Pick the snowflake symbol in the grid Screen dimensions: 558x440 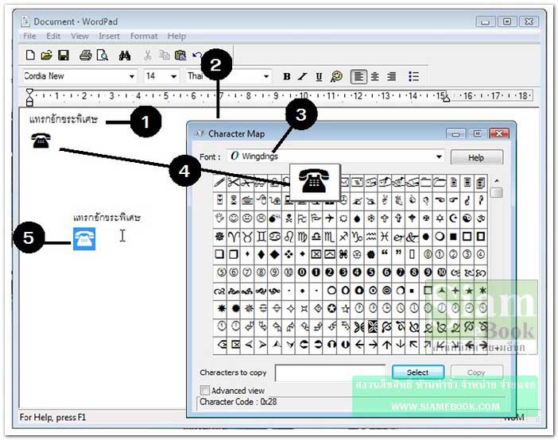point(371,218)
